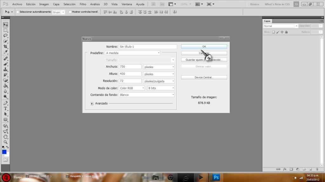The image size is (325, 182).
Task: Open Photoshop from the taskbar
Action: click(216, 178)
